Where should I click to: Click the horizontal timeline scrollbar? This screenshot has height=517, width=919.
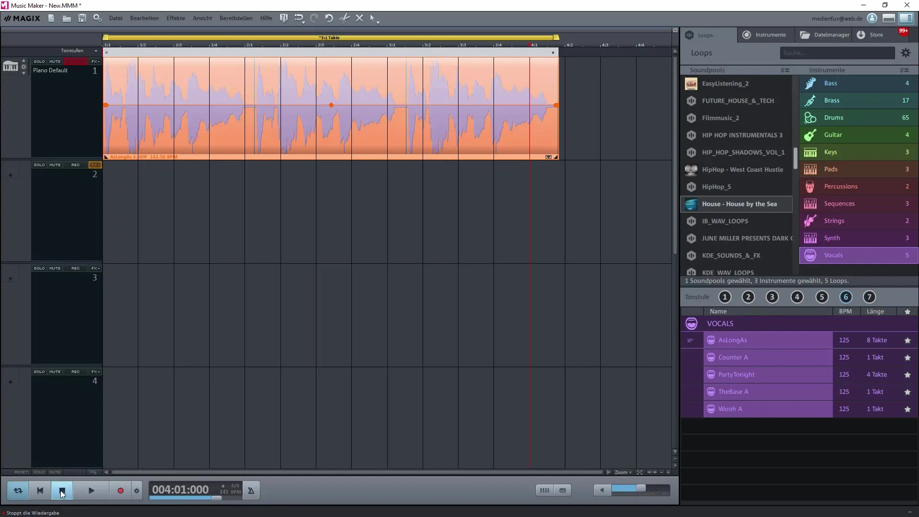coord(357,472)
